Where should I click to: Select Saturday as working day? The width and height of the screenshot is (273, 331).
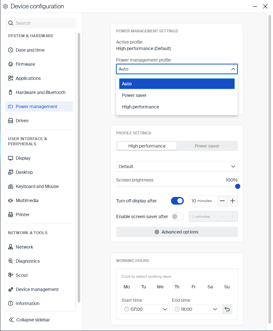(x=210, y=287)
